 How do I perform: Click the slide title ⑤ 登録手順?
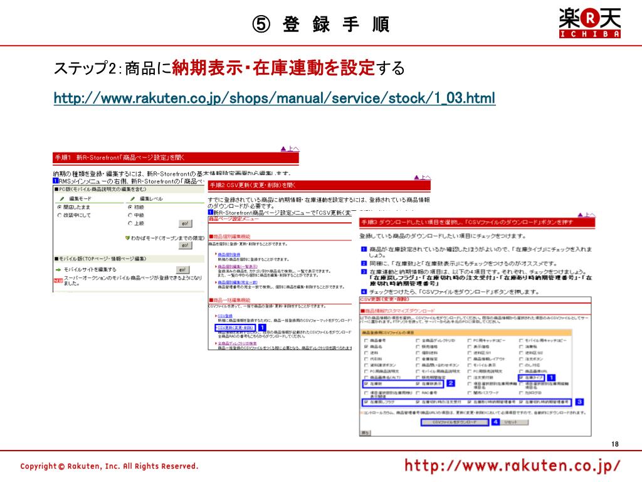tap(320, 24)
